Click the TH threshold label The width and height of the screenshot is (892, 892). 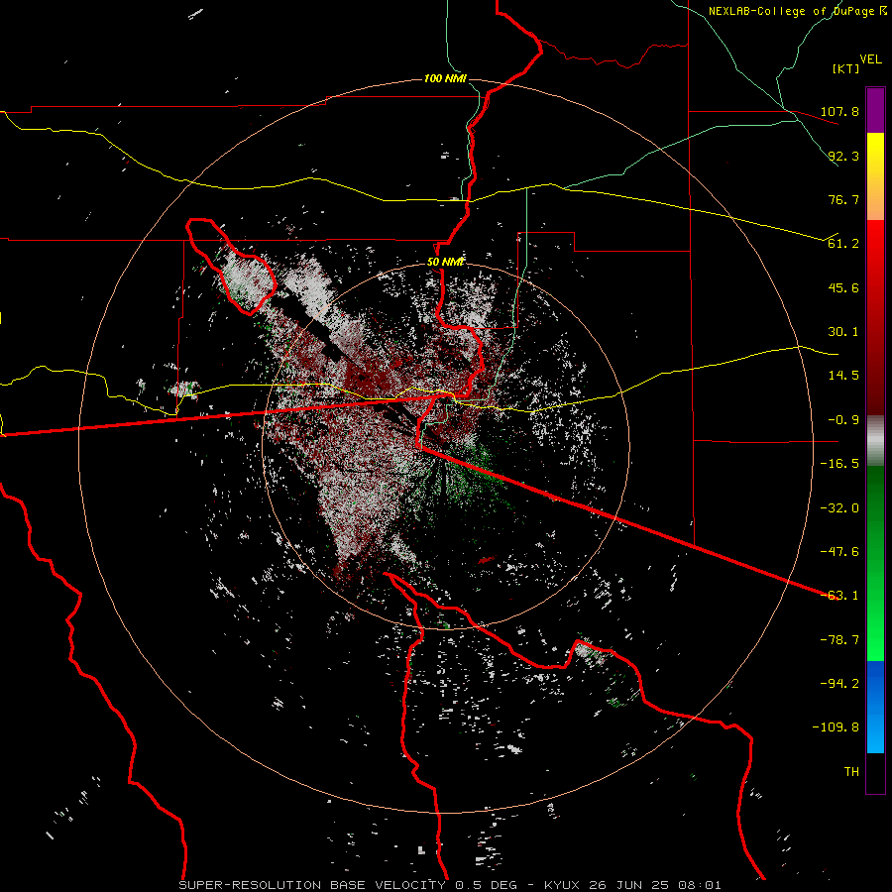[x=851, y=772]
